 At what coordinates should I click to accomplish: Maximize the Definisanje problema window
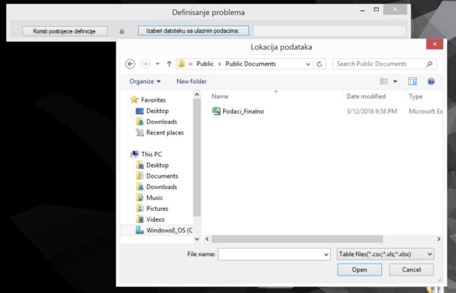(376, 10)
